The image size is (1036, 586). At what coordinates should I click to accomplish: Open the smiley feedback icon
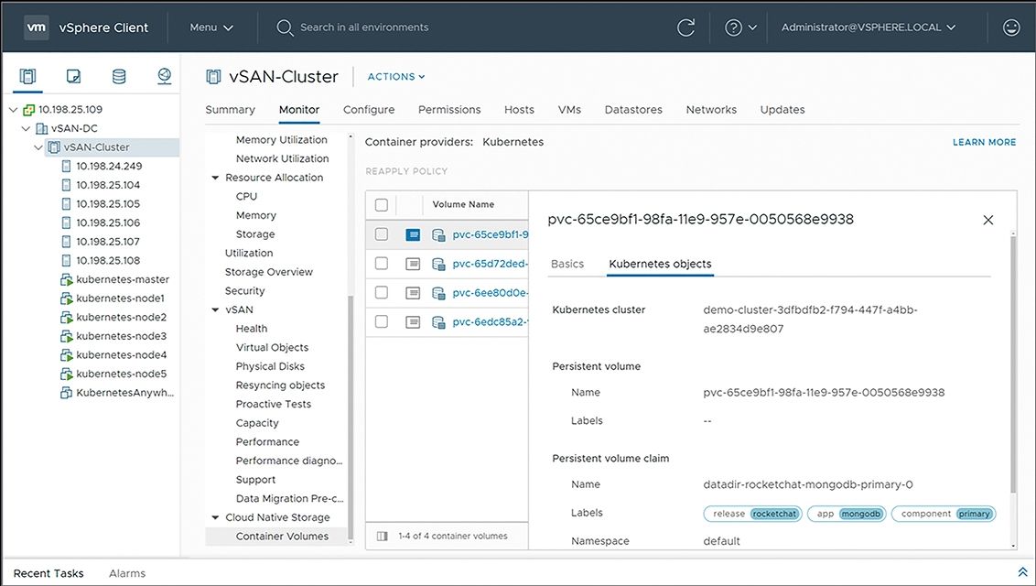1011,27
